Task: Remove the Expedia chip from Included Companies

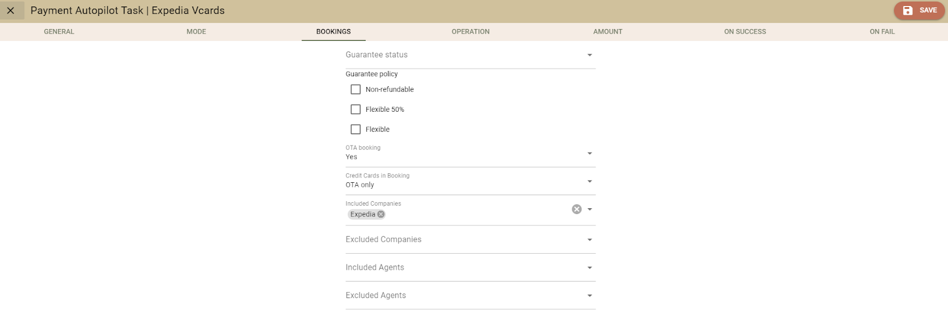Action: (381, 215)
